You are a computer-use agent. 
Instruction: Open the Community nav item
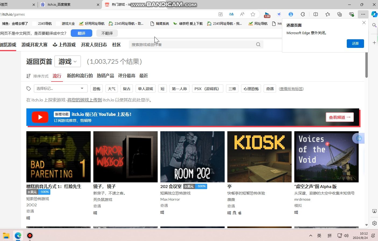click(x=116, y=45)
